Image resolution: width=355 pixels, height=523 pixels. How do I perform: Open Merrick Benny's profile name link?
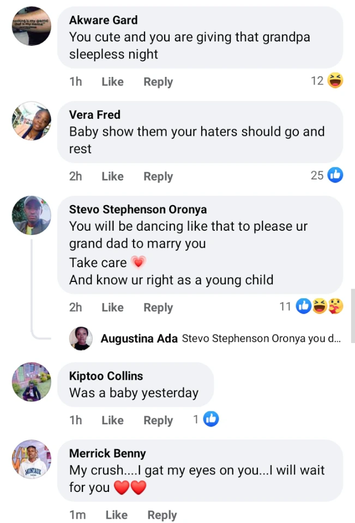click(107, 453)
